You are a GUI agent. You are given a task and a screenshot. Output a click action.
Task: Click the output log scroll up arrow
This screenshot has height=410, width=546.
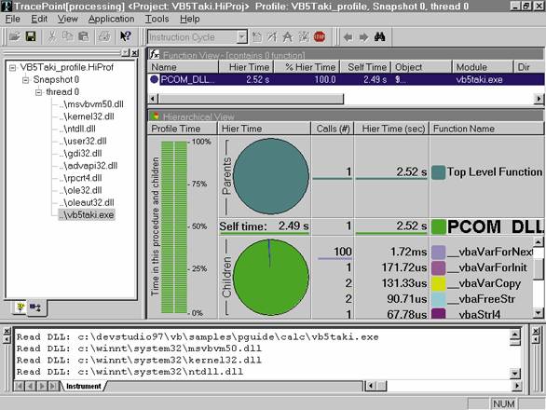(515, 335)
